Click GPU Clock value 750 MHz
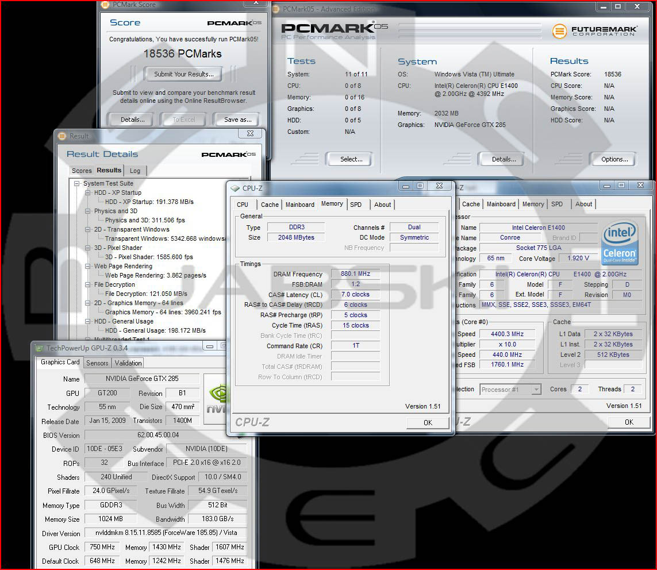 point(102,547)
